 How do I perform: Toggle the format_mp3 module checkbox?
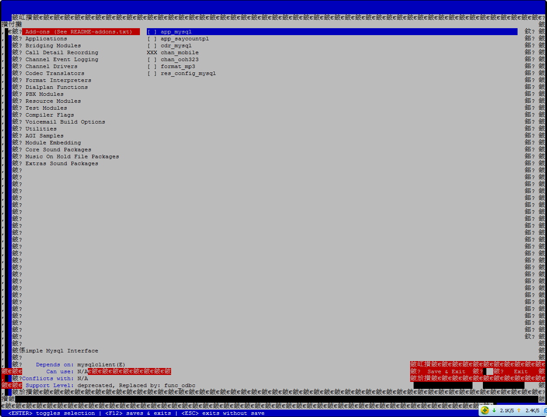[x=152, y=66]
